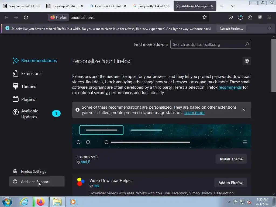Switch to the Sony Vegas Pro 14.0 tab
Image resolution: width=276 pixels, height=207 pixels.
[21, 6]
